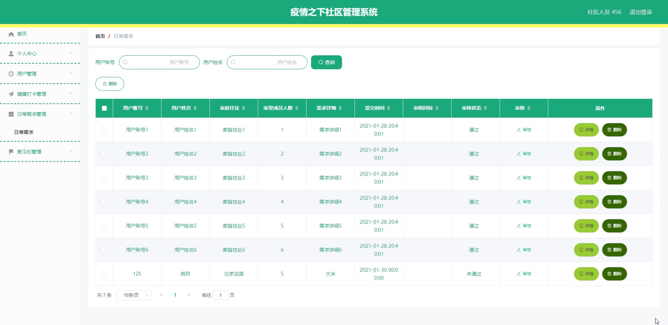Collapse the 日常需求管理 sidebar menu
Viewport: 668px width, 325px height.
(40, 114)
